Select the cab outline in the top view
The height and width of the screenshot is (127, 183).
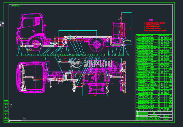click(x=30, y=77)
